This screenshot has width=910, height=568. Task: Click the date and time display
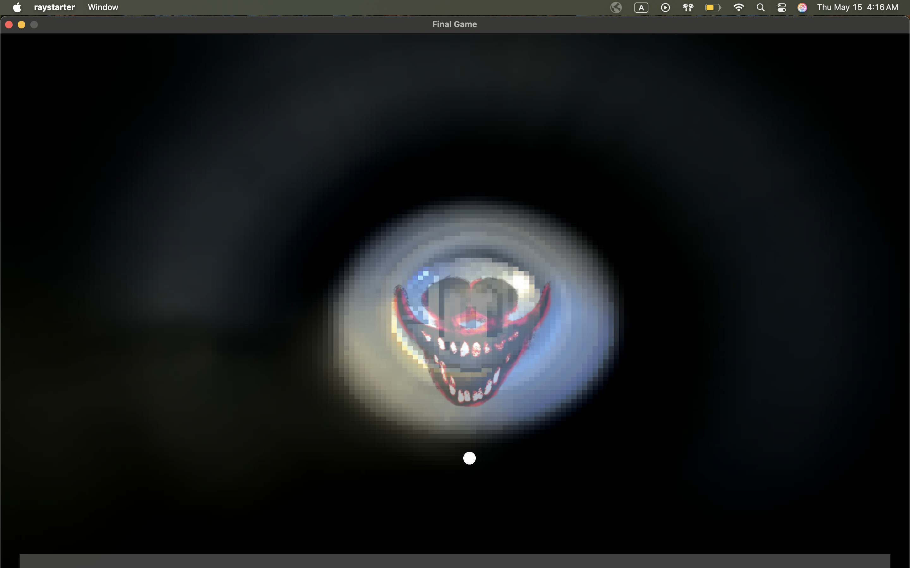coord(857,8)
